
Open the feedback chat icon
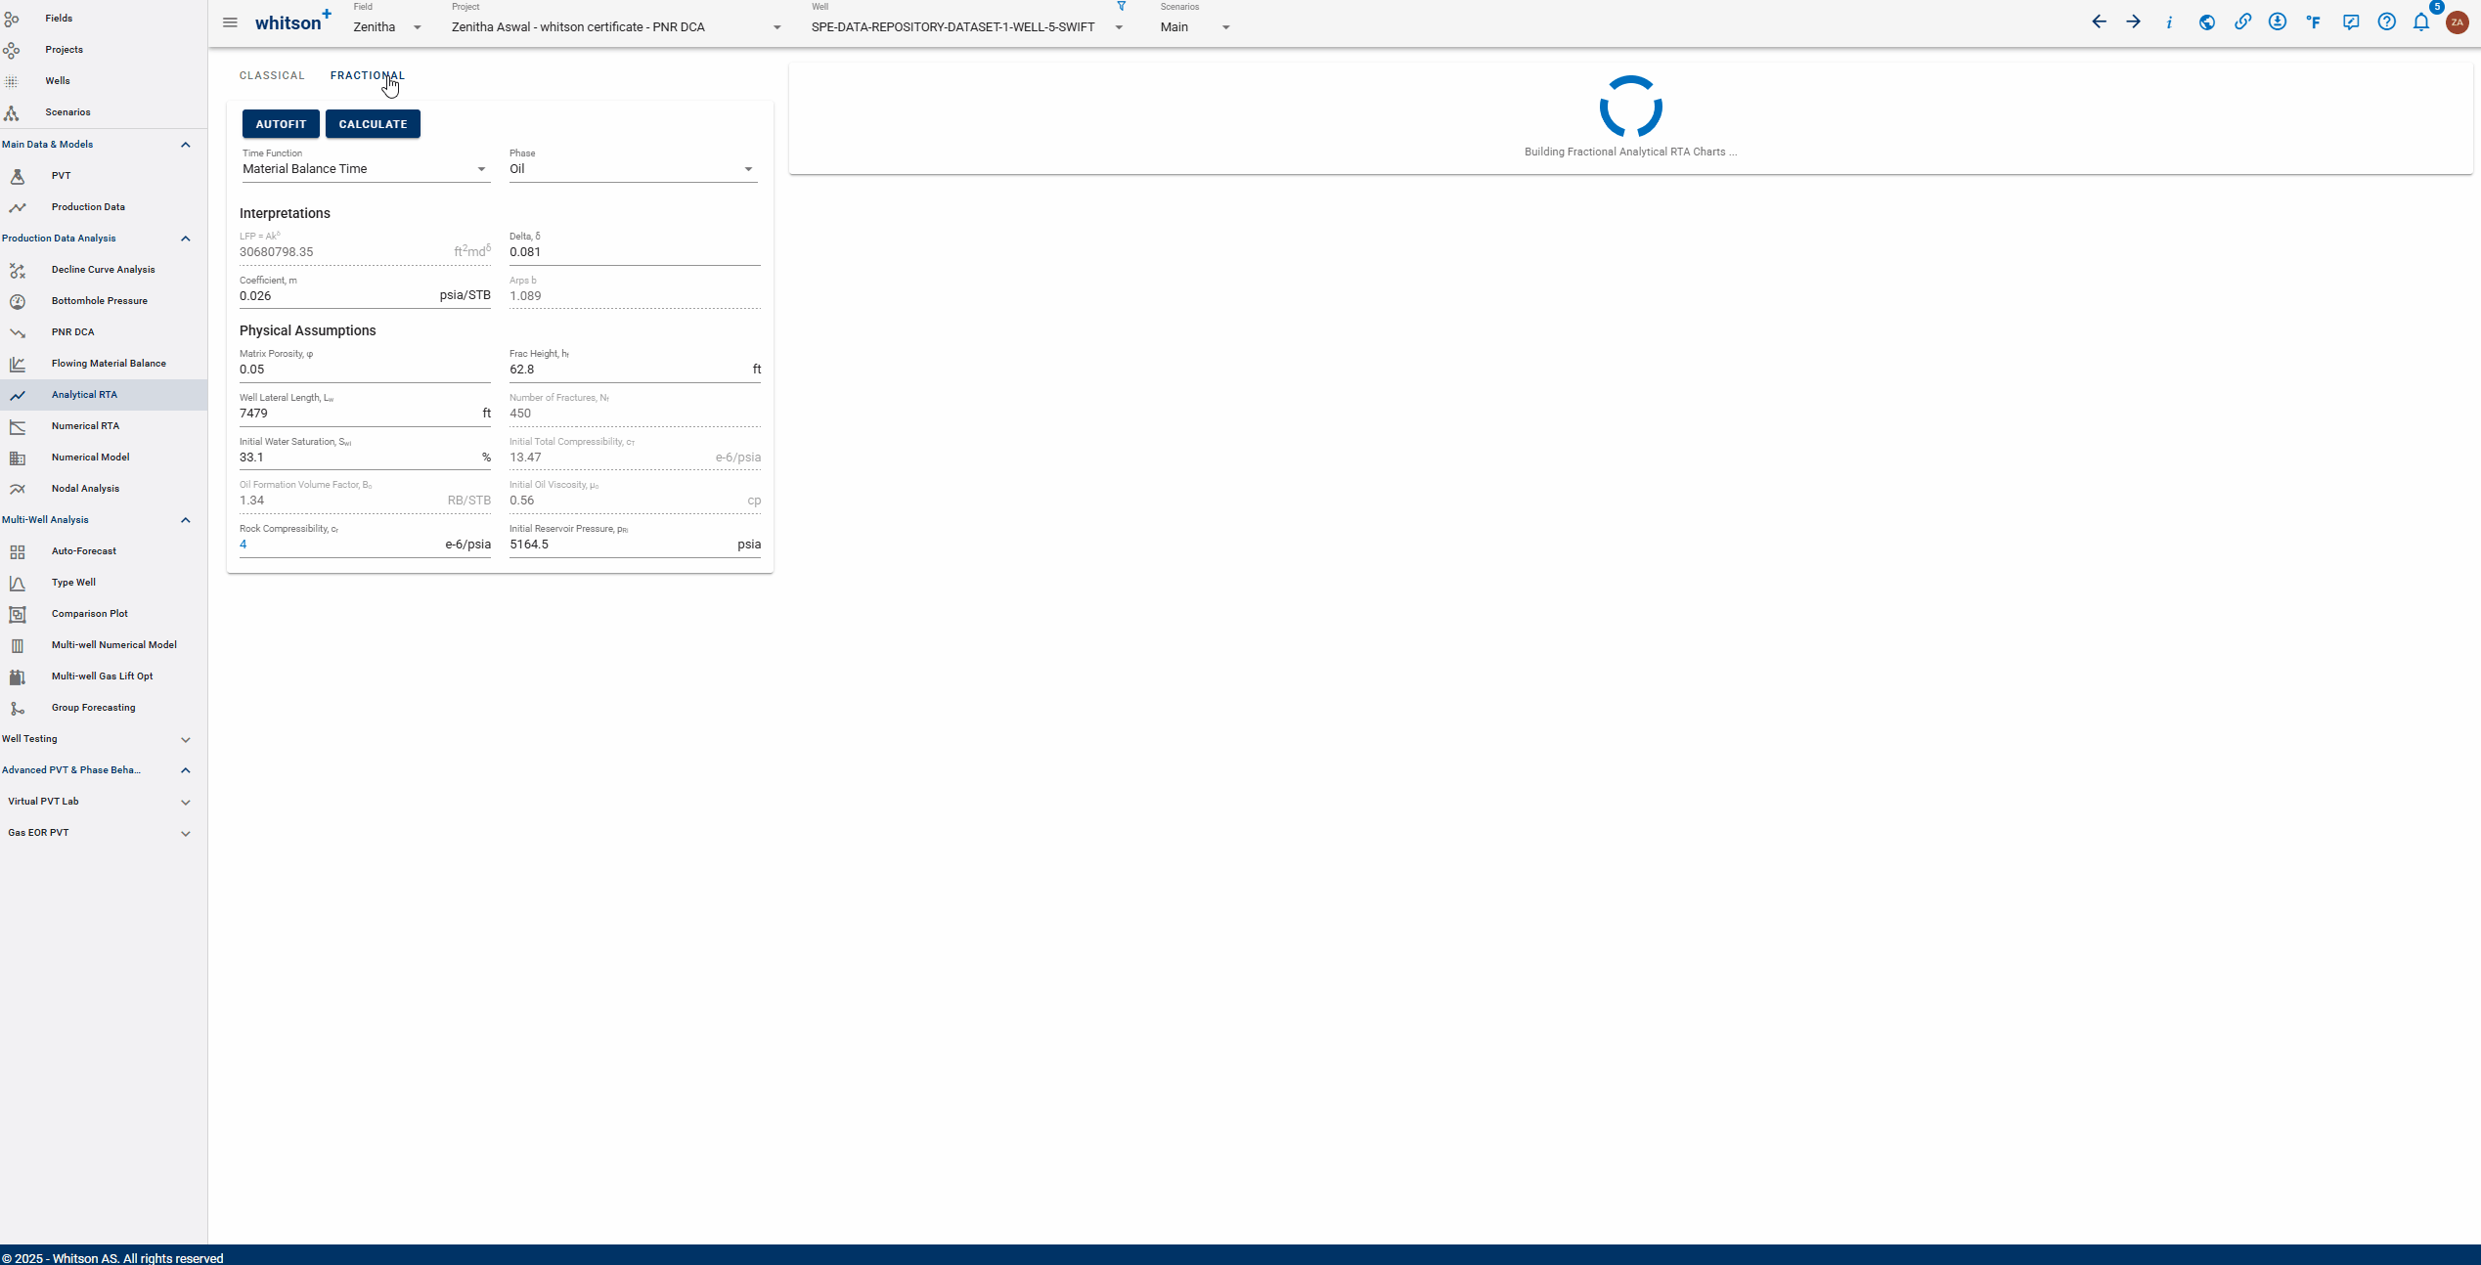pyautogui.click(x=2351, y=22)
